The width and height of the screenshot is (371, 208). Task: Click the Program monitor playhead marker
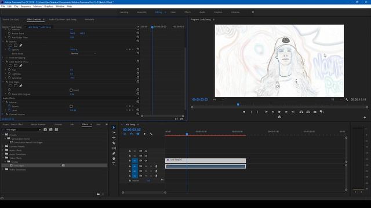point(238,104)
